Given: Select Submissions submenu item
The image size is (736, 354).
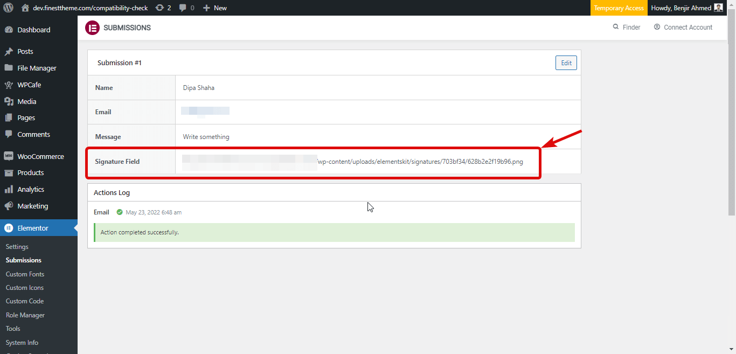Looking at the screenshot, I should 24,260.
